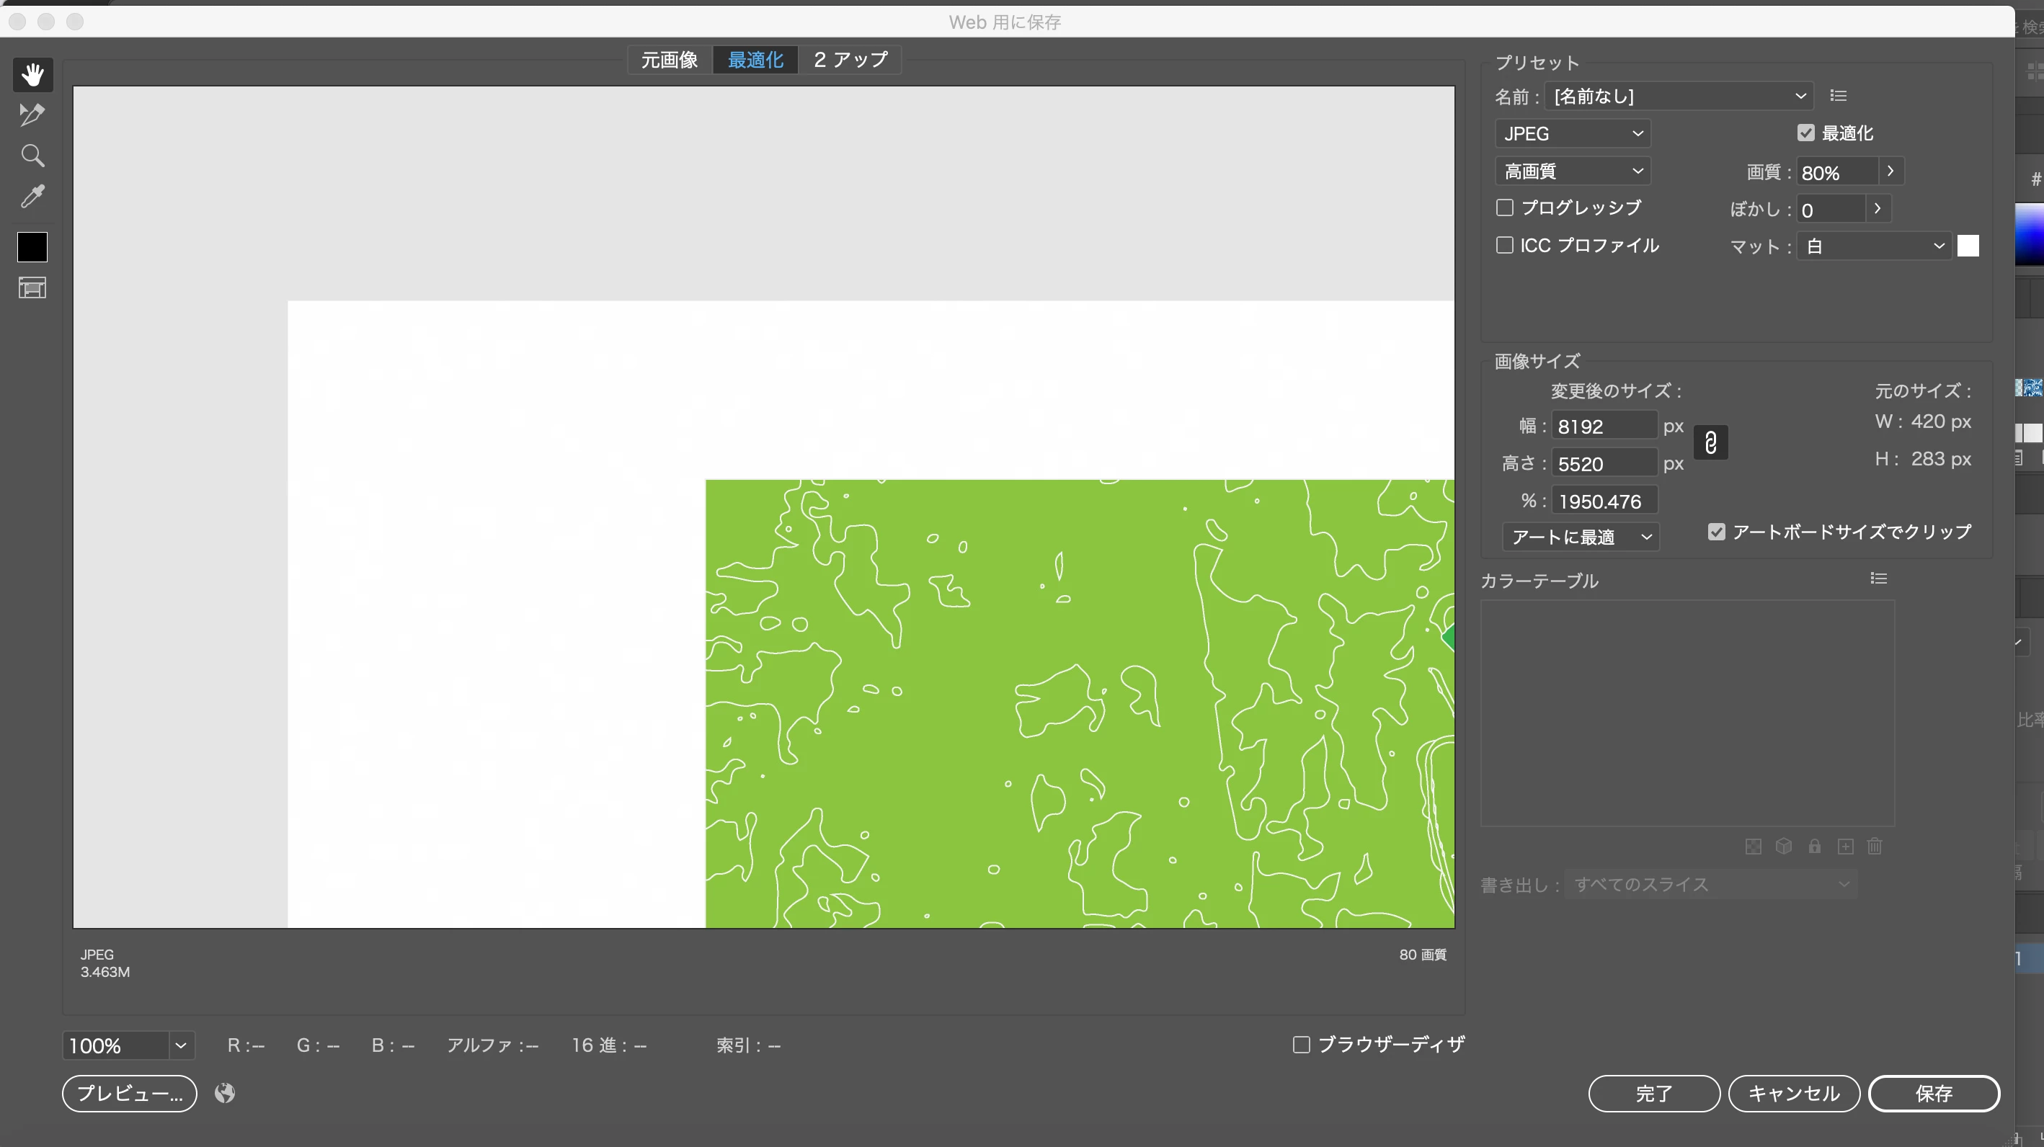
Task: Select the Eyedropper tool
Action: click(32, 196)
